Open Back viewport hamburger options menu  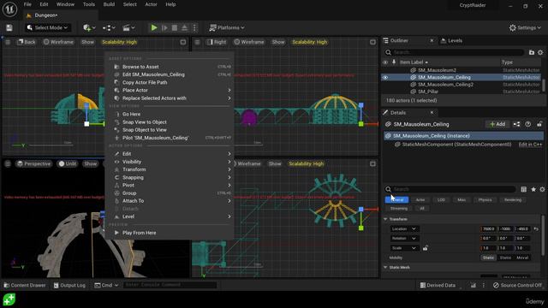8,42
